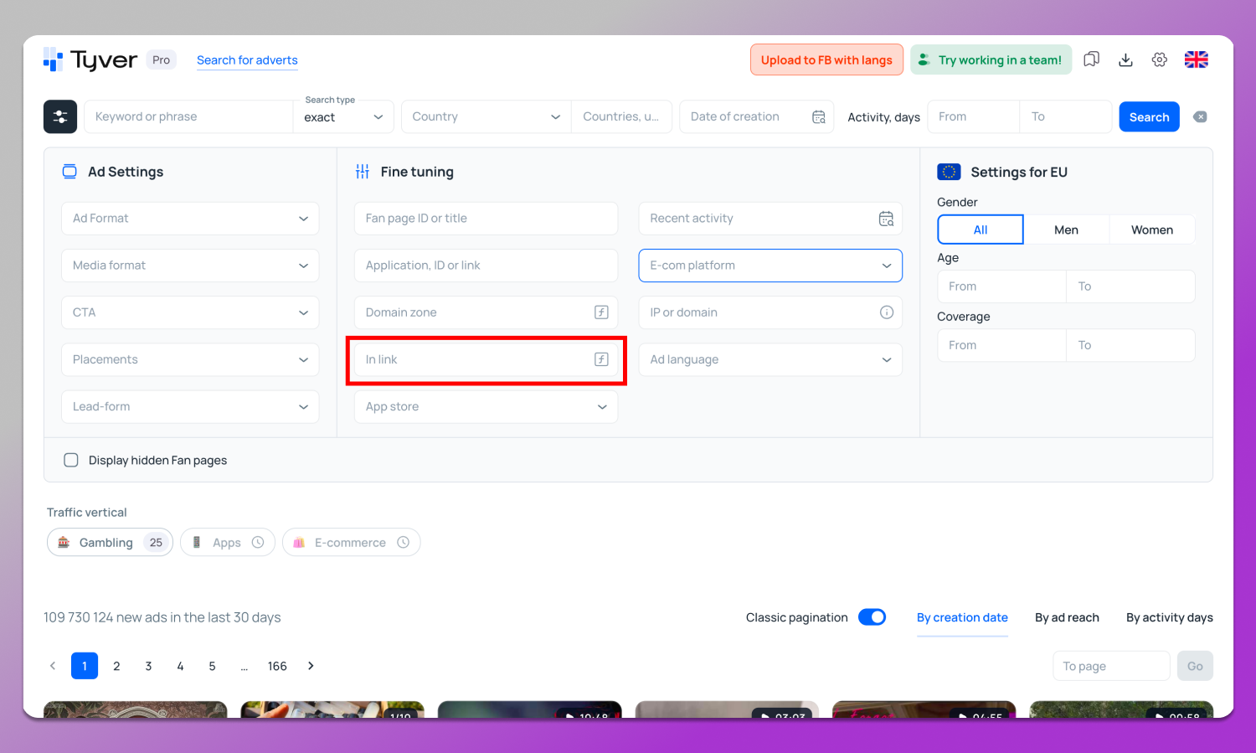Toggle Classic pagination switch
Screen dimensions: 1256x753
872,617
